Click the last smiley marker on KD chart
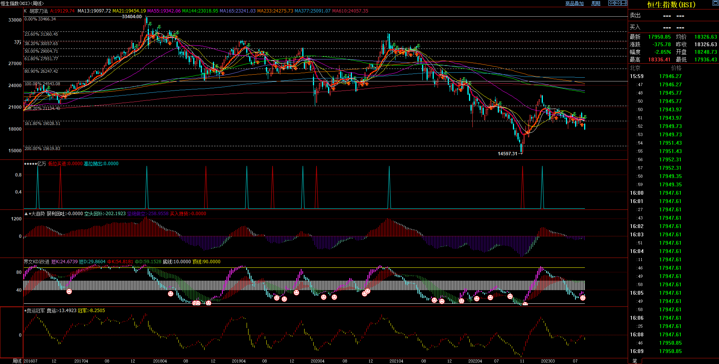The width and height of the screenshot is (719, 364). point(583,298)
